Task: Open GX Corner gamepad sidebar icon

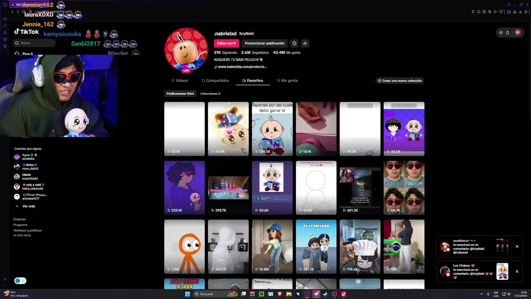Action: click(x=5, y=19)
